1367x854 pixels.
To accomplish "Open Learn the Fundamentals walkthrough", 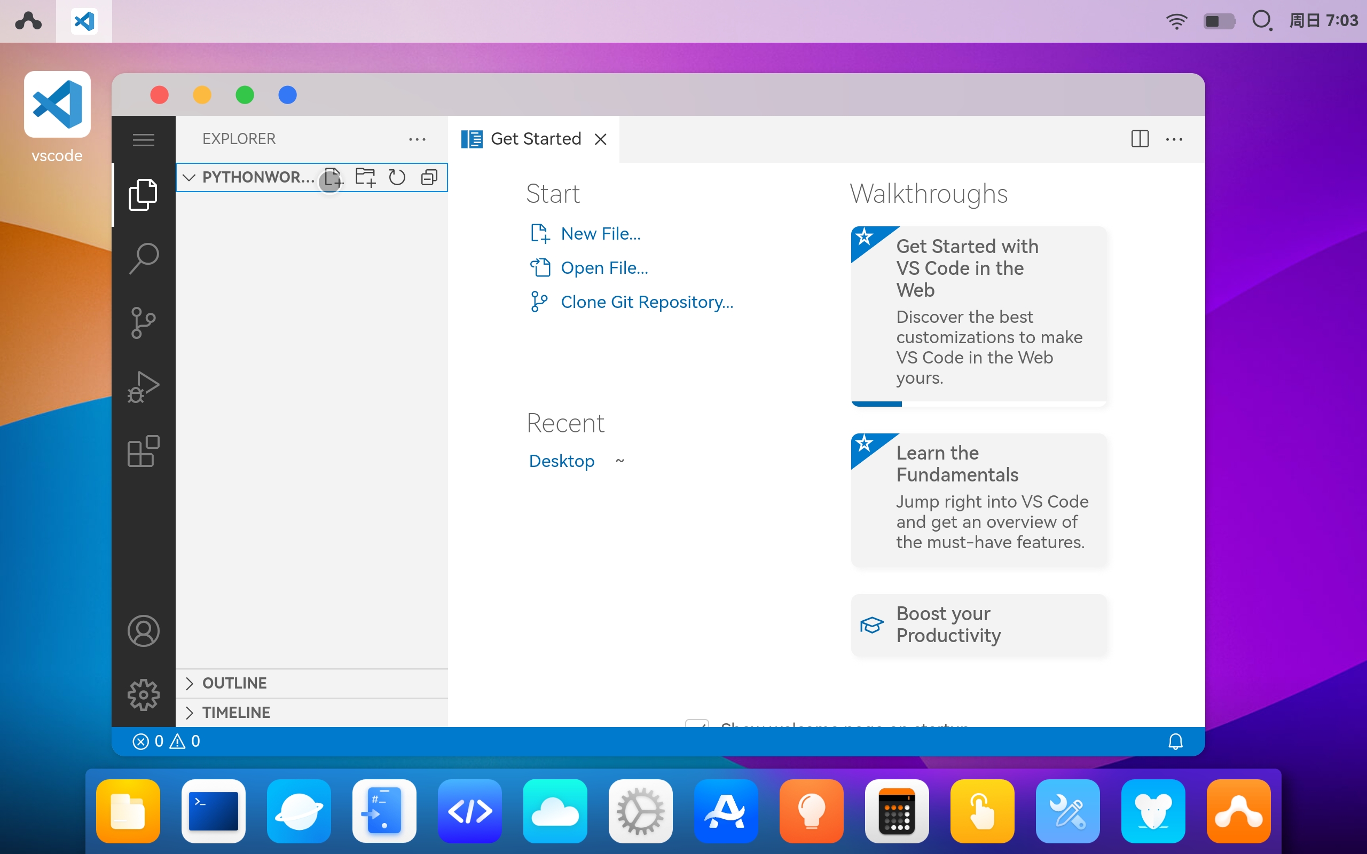I will (x=978, y=500).
